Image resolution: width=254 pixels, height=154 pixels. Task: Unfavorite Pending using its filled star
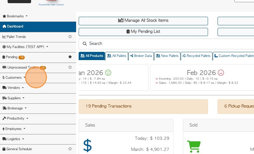click(70, 57)
